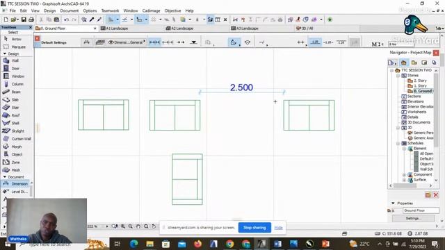Screen dimensions: 445x250
Task: Open the tab overflow dropdown at right
Action: click(x=439, y=28)
